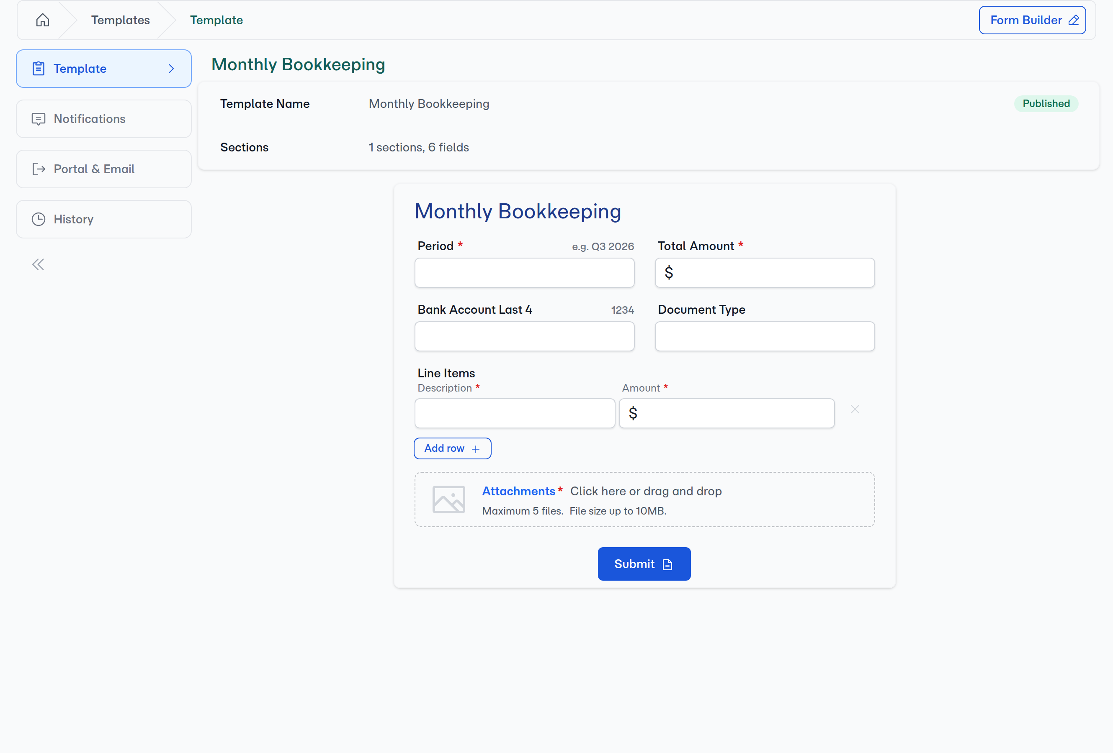Click the Line Items heading
Screen dimensions: 1113x753
[446, 373]
